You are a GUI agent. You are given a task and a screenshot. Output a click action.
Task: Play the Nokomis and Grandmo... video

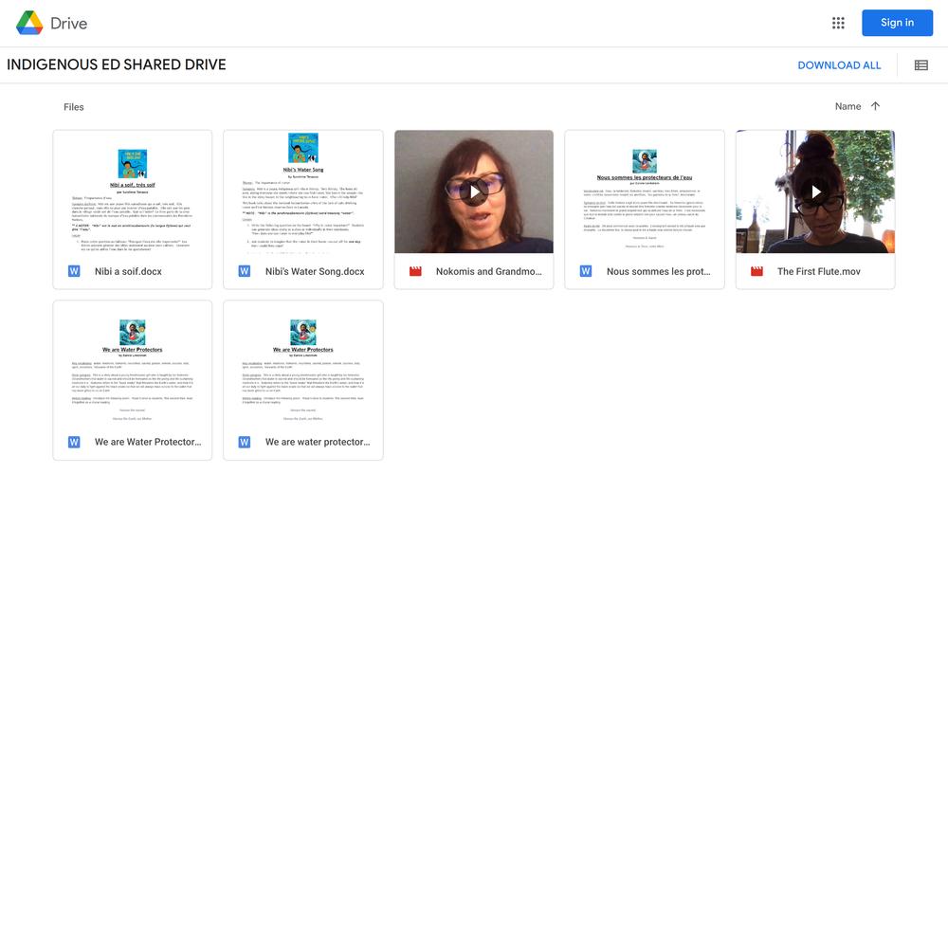tap(474, 192)
